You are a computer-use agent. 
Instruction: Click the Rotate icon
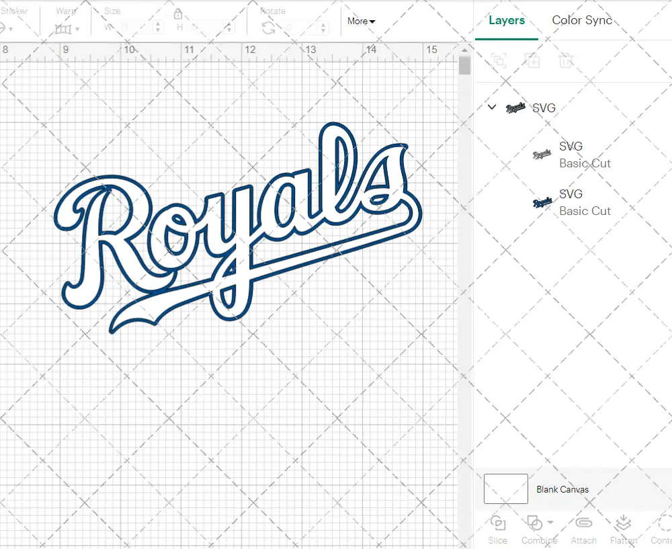tap(269, 28)
